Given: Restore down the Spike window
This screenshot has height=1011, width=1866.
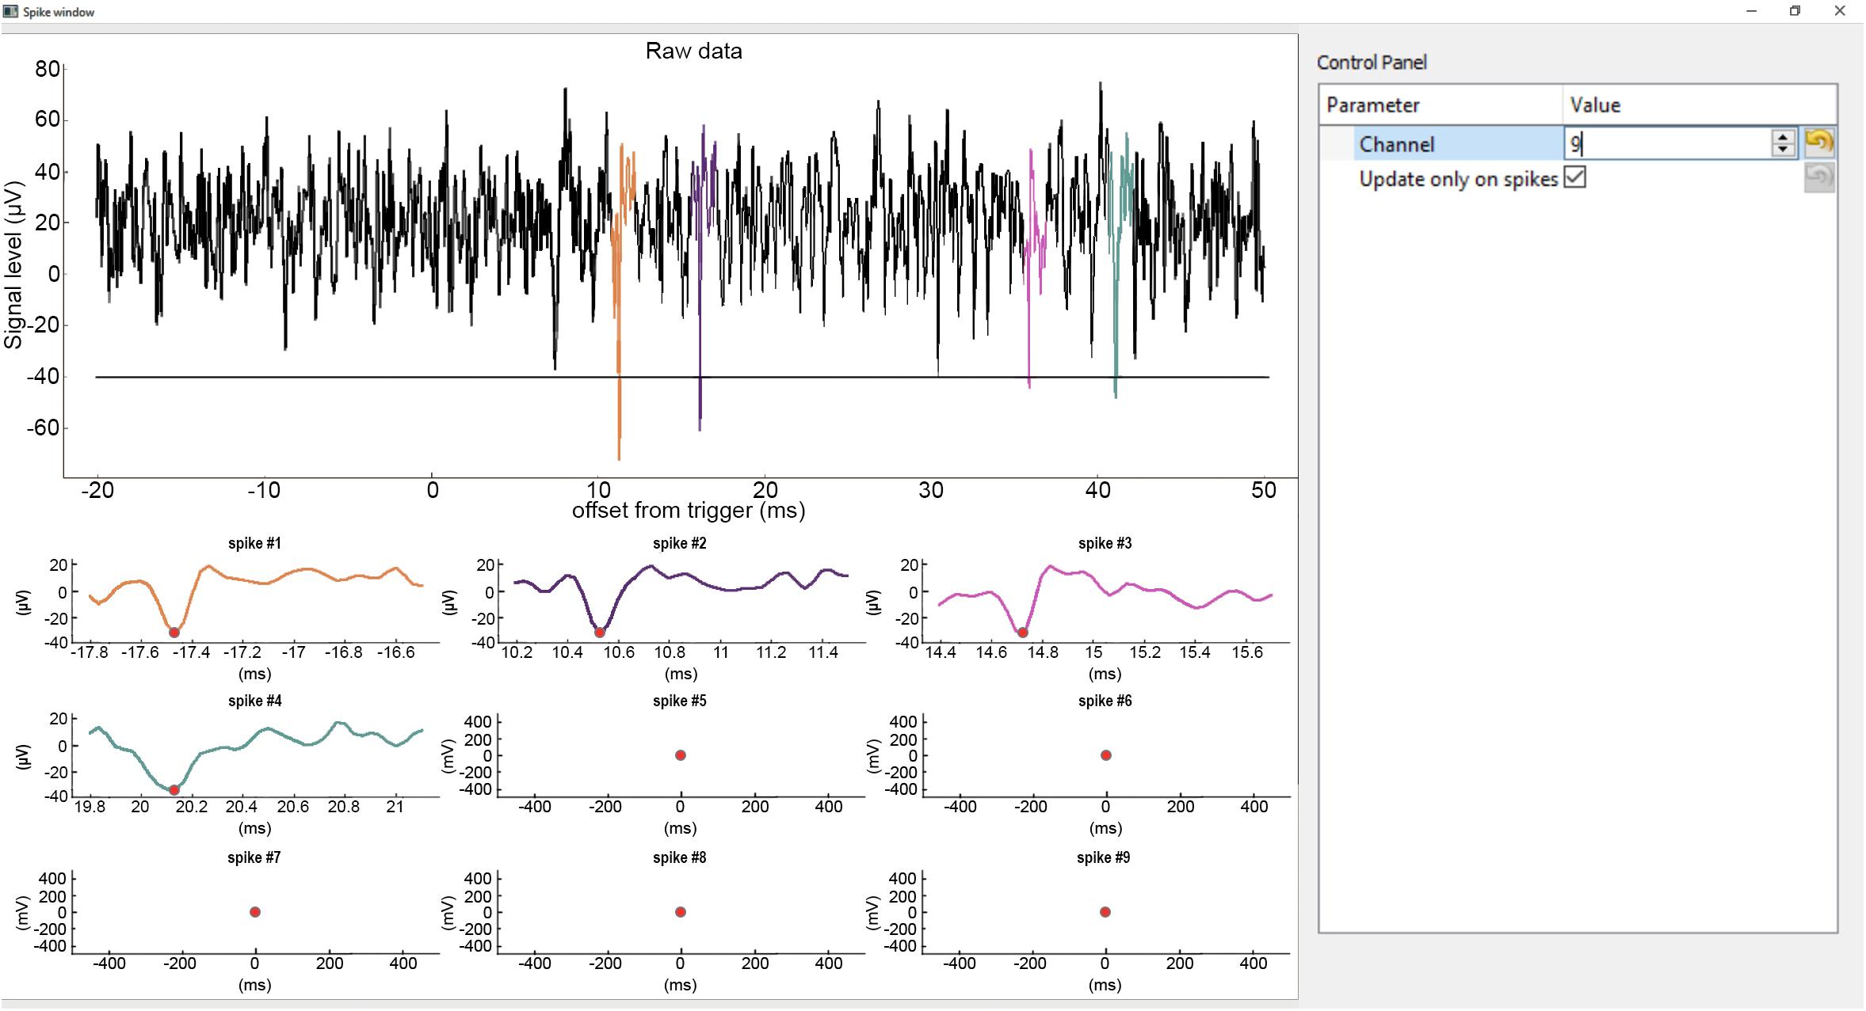Looking at the screenshot, I should coord(1795,11).
